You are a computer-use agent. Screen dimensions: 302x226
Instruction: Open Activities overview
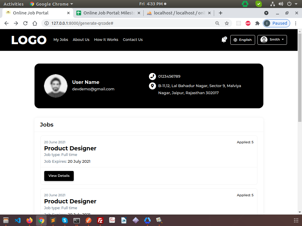[x=14, y=4]
